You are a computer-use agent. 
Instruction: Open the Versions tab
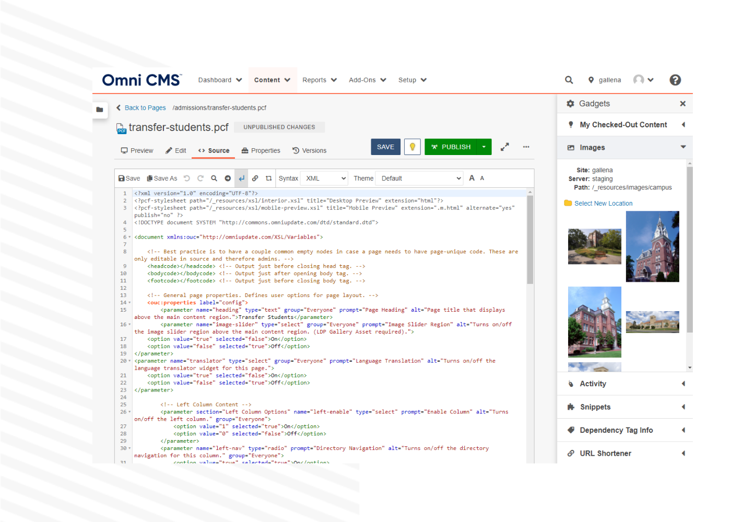tap(310, 151)
